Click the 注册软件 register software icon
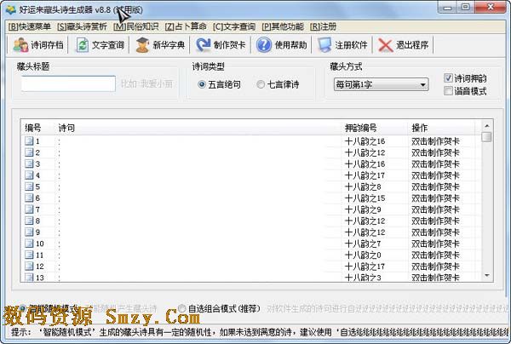 pos(324,45)
